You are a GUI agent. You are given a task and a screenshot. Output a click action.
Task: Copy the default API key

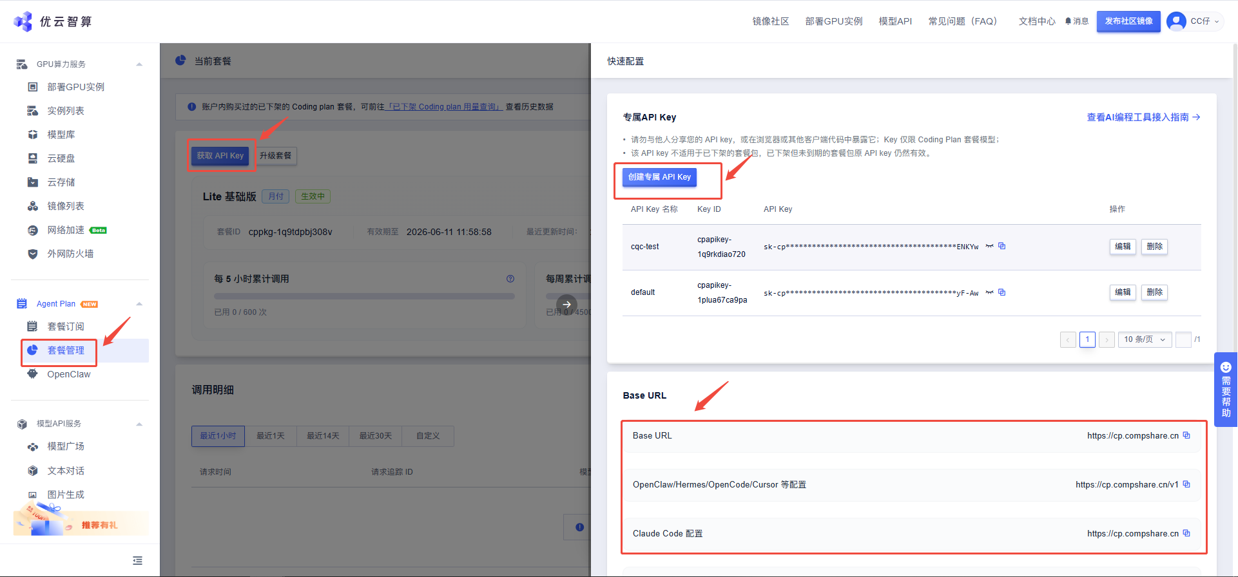(1002, 292)
